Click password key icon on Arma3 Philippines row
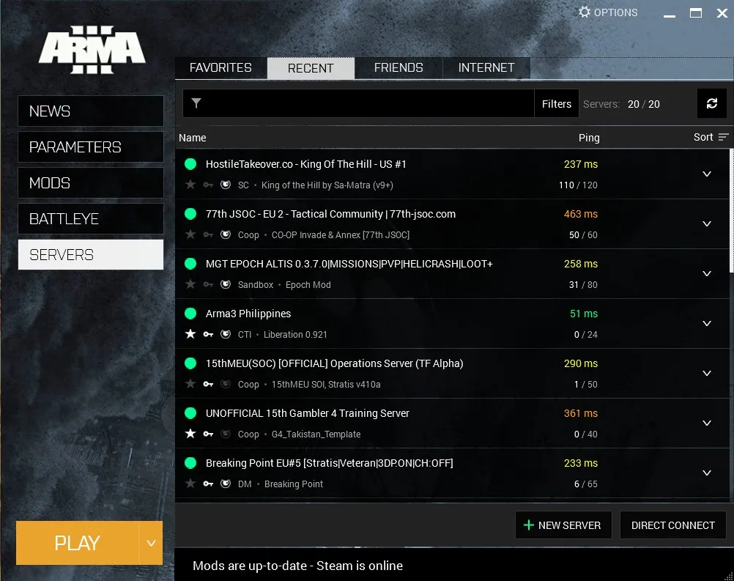 tap(208, 334)
